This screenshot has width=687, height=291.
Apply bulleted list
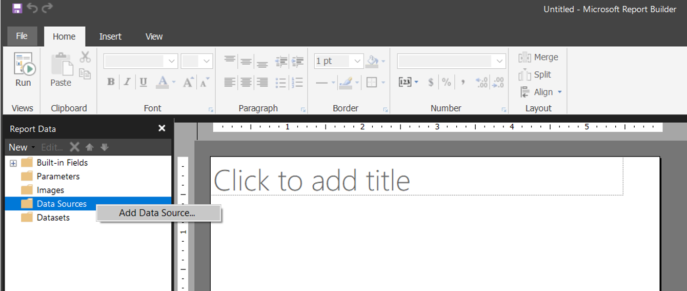tap(281, 82)
